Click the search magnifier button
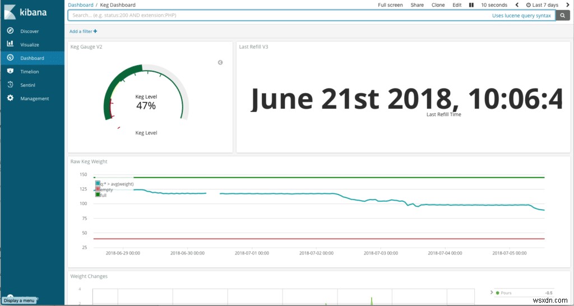574x306 pixels. coord(563,15)
